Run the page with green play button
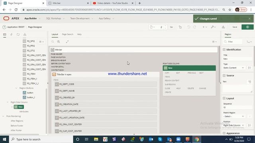Image resolution: width=255 pixels, height=143 pixels. 247,27
